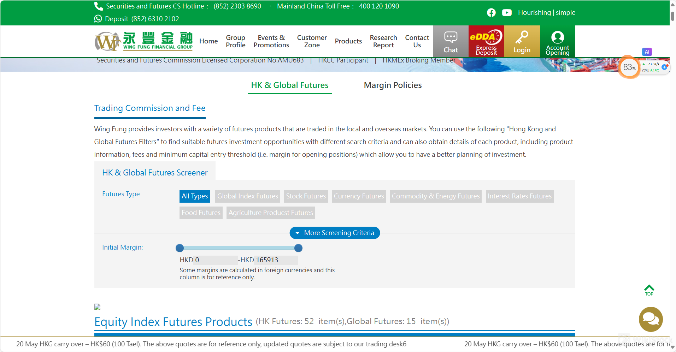
Task: Click the right Initial Margin slider handle
Action: click(298, 248)
